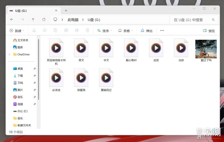Open the 爱过了吗 thumbnail file

pos(206,50)
